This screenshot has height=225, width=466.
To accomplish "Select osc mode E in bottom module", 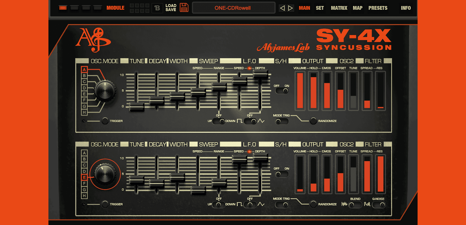I will pos(84,177).
